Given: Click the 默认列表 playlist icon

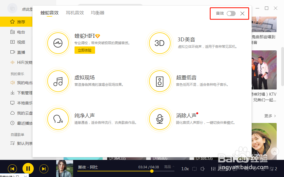Looking at the screenshot, I should (12, 143).
